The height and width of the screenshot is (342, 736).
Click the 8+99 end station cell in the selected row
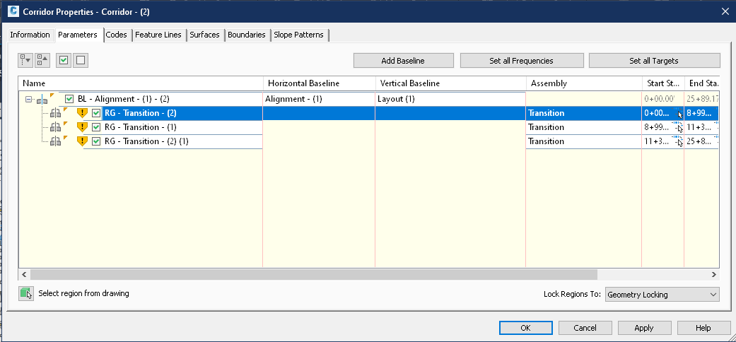(702, 113)
